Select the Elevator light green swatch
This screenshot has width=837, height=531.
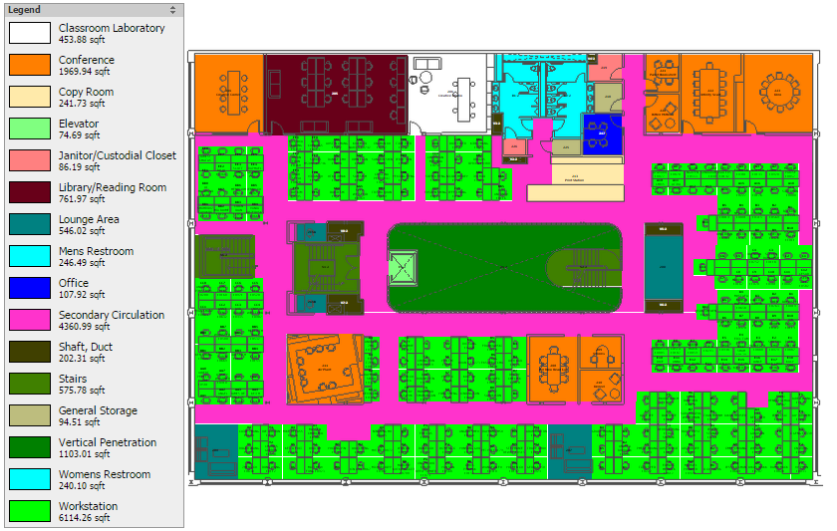click(30, 129)
